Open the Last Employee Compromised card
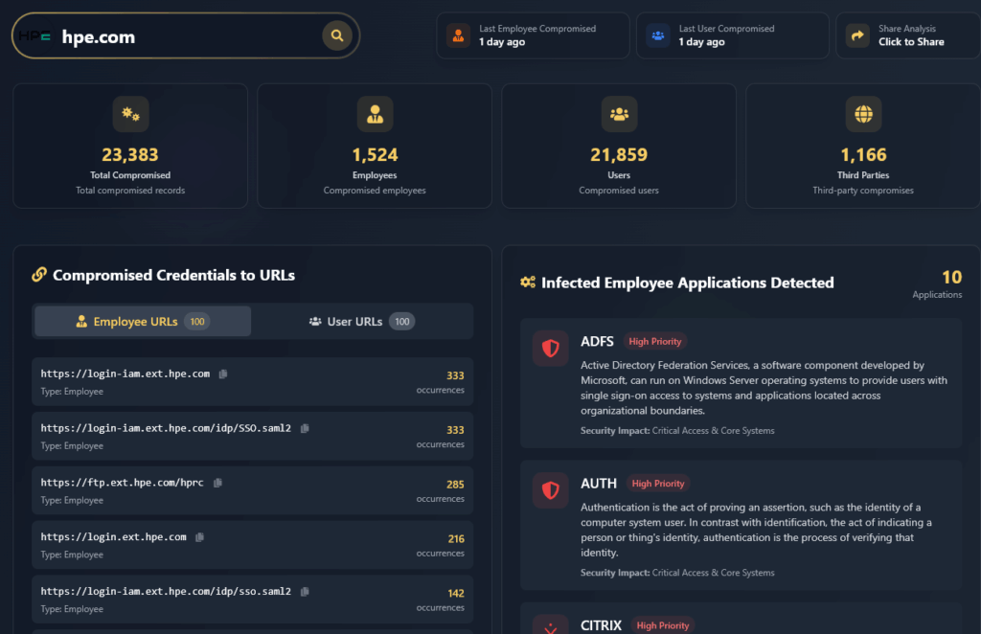This screenshot has width=981, height=634. [x=533, y=36]
